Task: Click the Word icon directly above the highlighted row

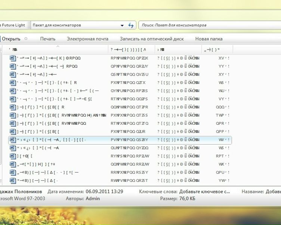Action: (x=12, y=131)
